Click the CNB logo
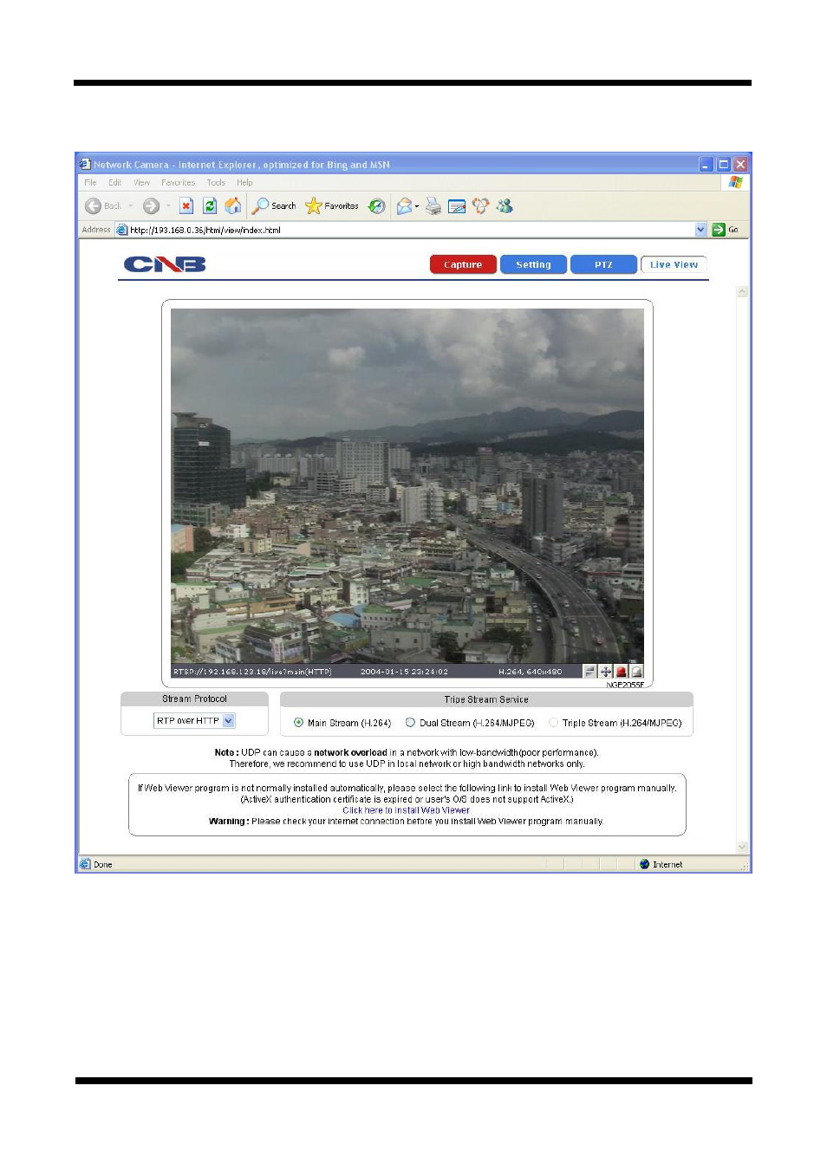Screen dimensions: 827x1170 coord(165,264)
